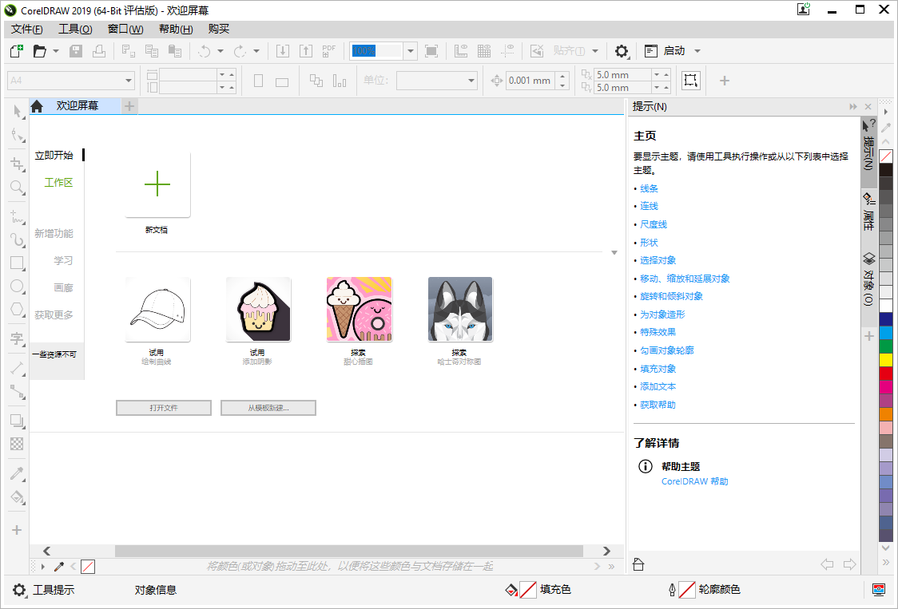Image resolution: width=898 pixels, height=609 pixels.
Task: Select the Freehand drawing tool
Action: tap(18, 216)
